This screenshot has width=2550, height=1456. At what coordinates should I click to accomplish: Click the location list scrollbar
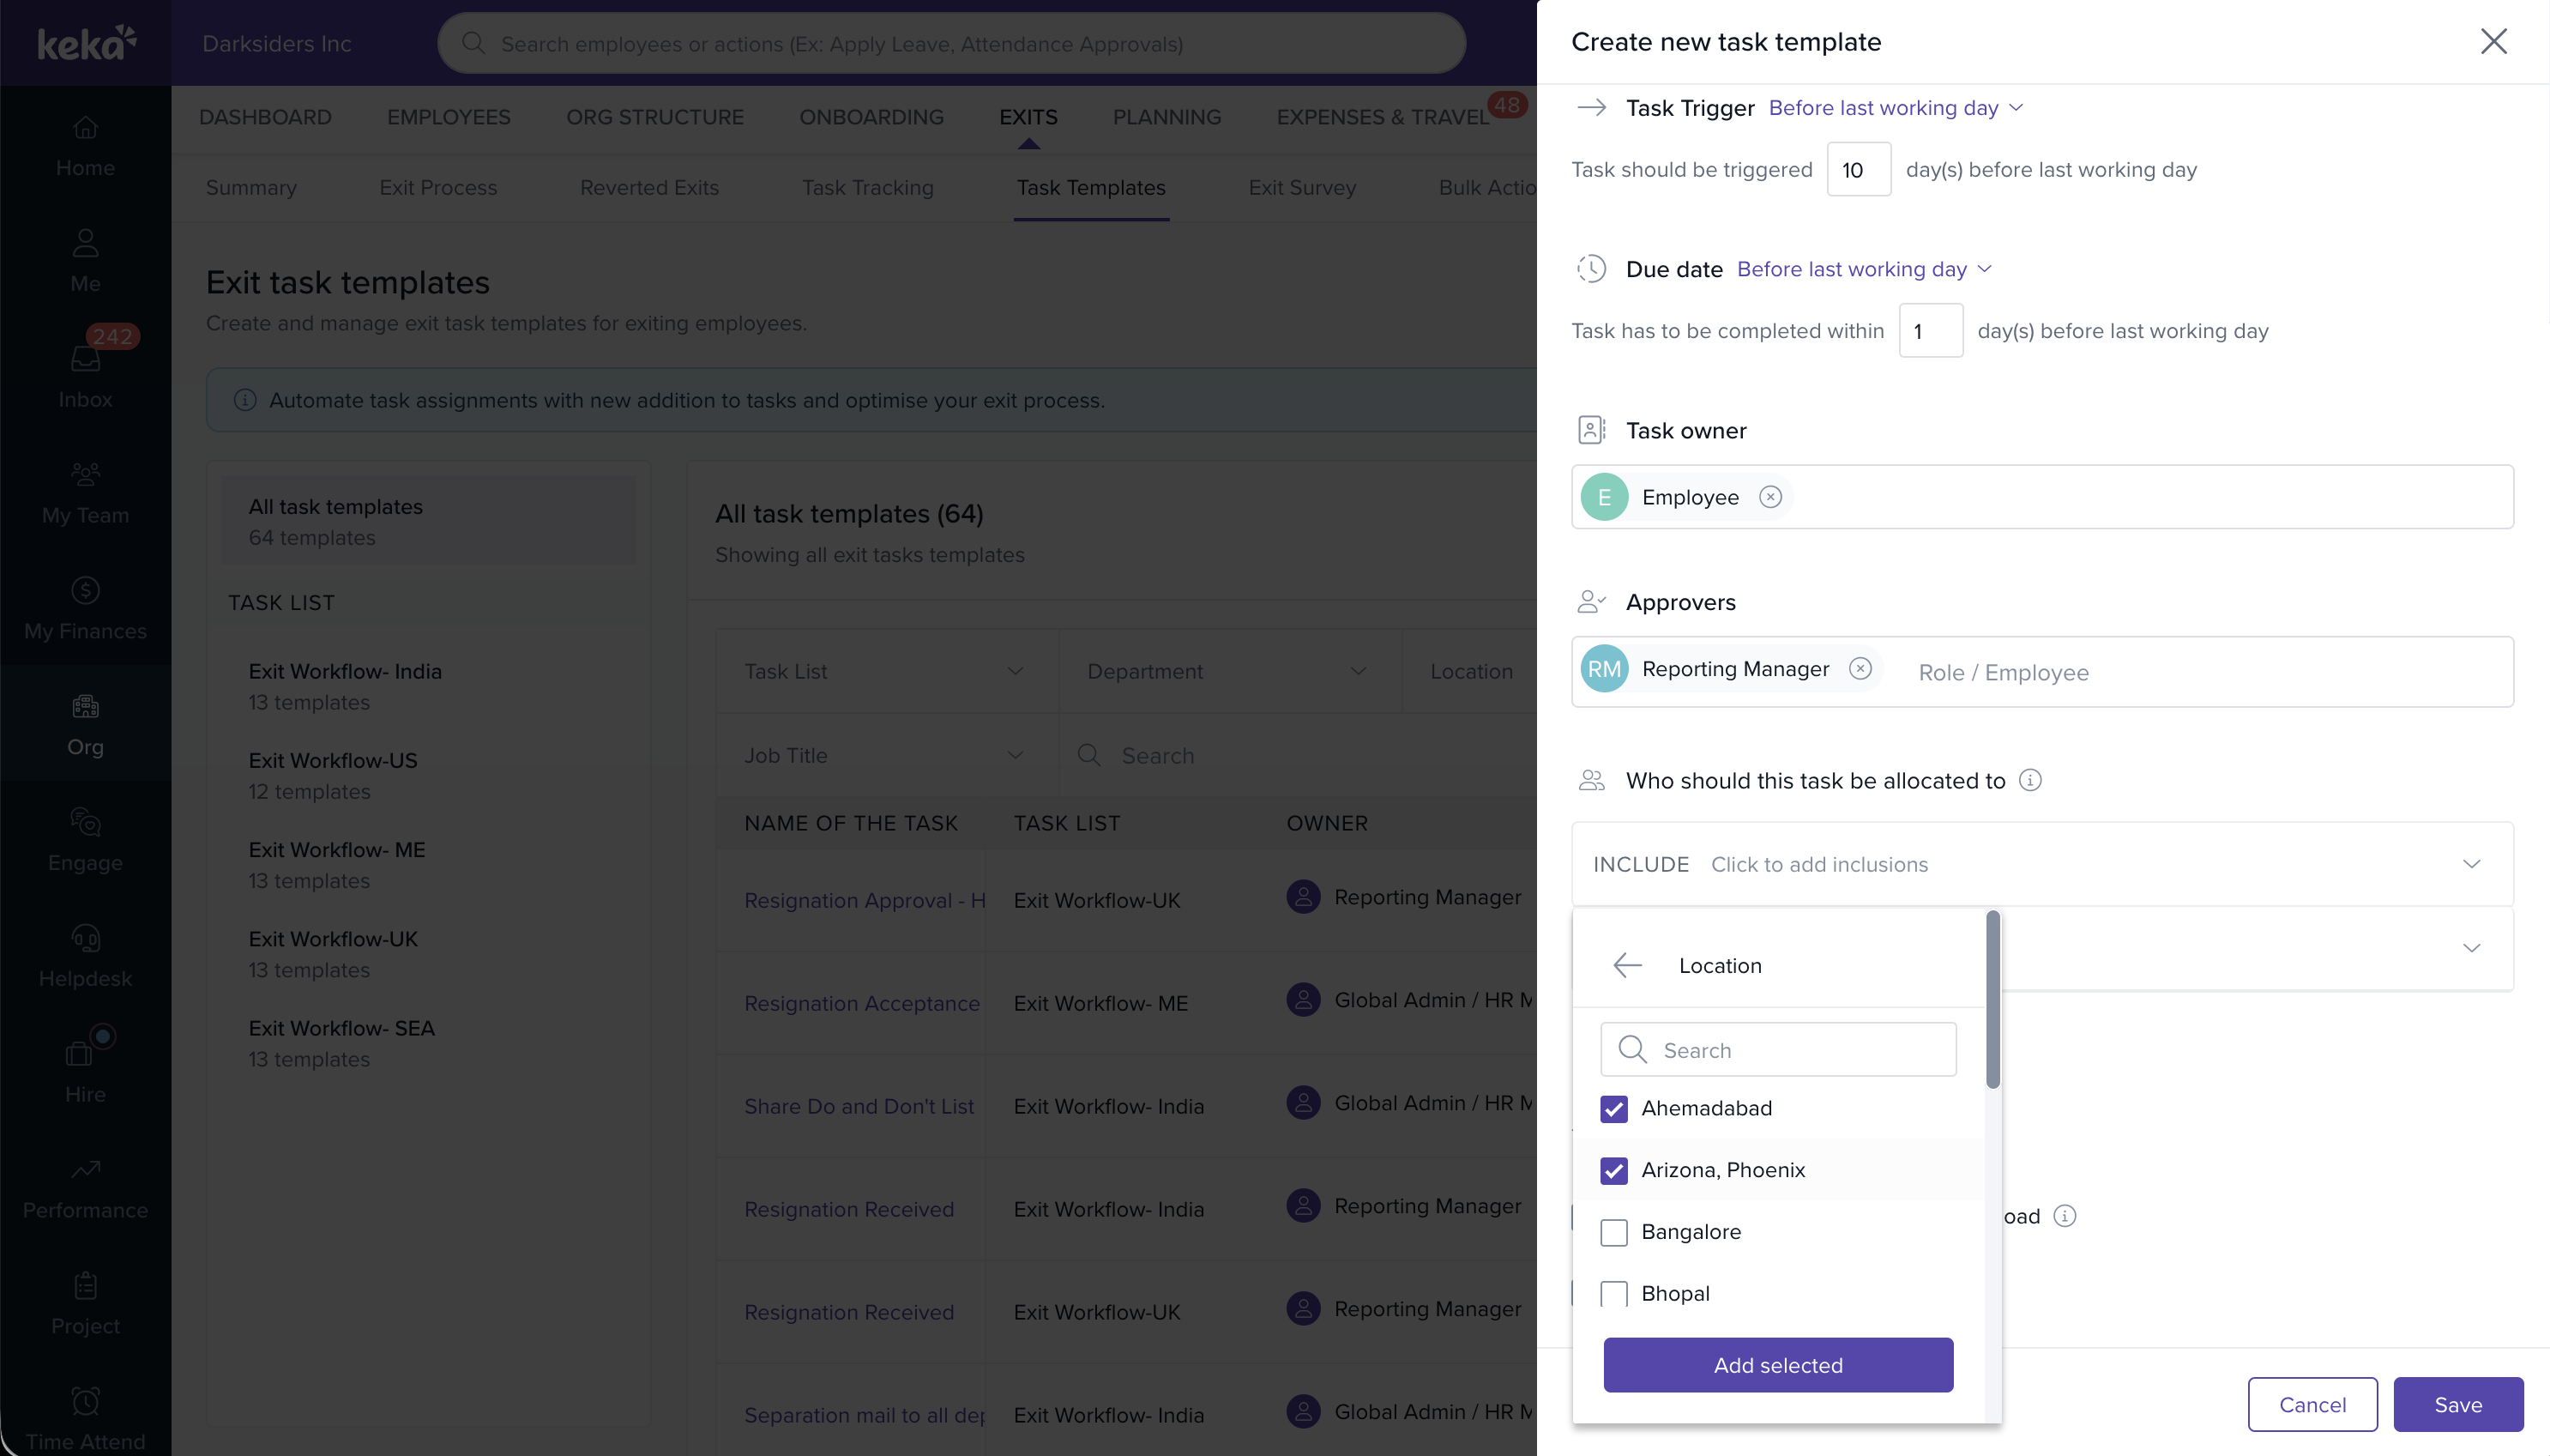(x=1992, y=1000)
